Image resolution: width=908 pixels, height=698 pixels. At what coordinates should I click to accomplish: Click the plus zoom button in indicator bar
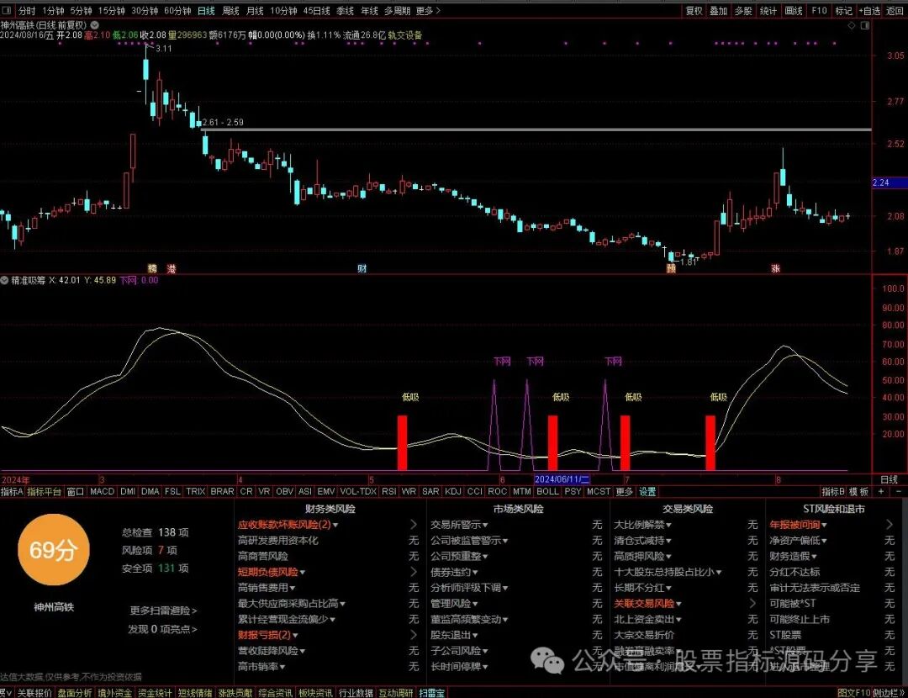(x=881, y=491)
